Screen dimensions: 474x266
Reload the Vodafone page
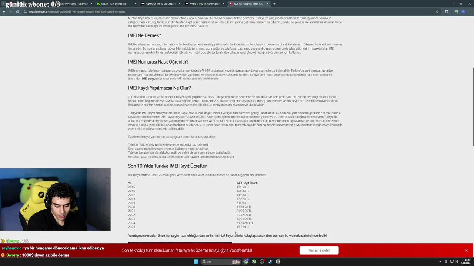click(x=17, y=11)
